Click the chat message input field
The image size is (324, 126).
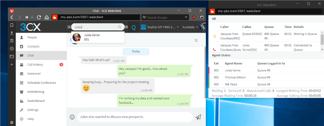(135, 117)
